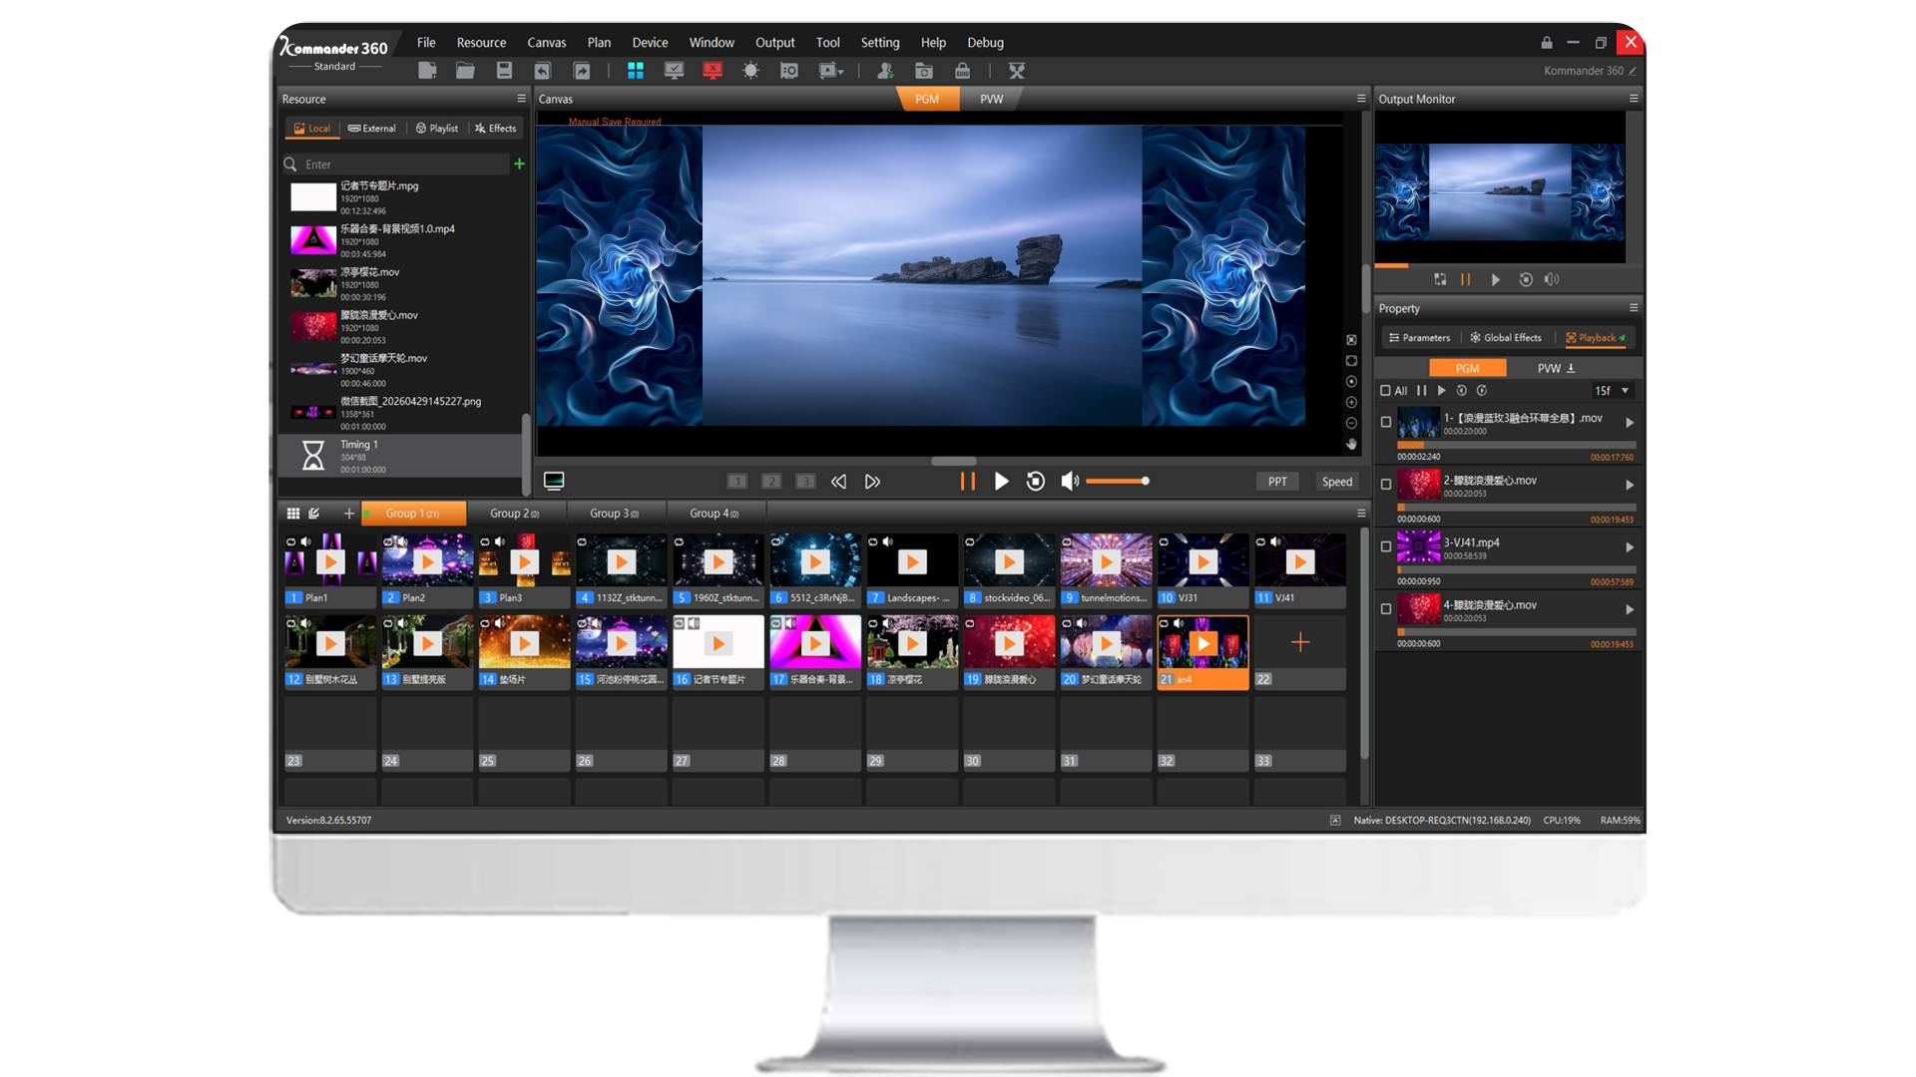The height and width of the screenshot is (1077, 1916).
Task: Adjust the canvas volume slider
Action: point(1118,482)
